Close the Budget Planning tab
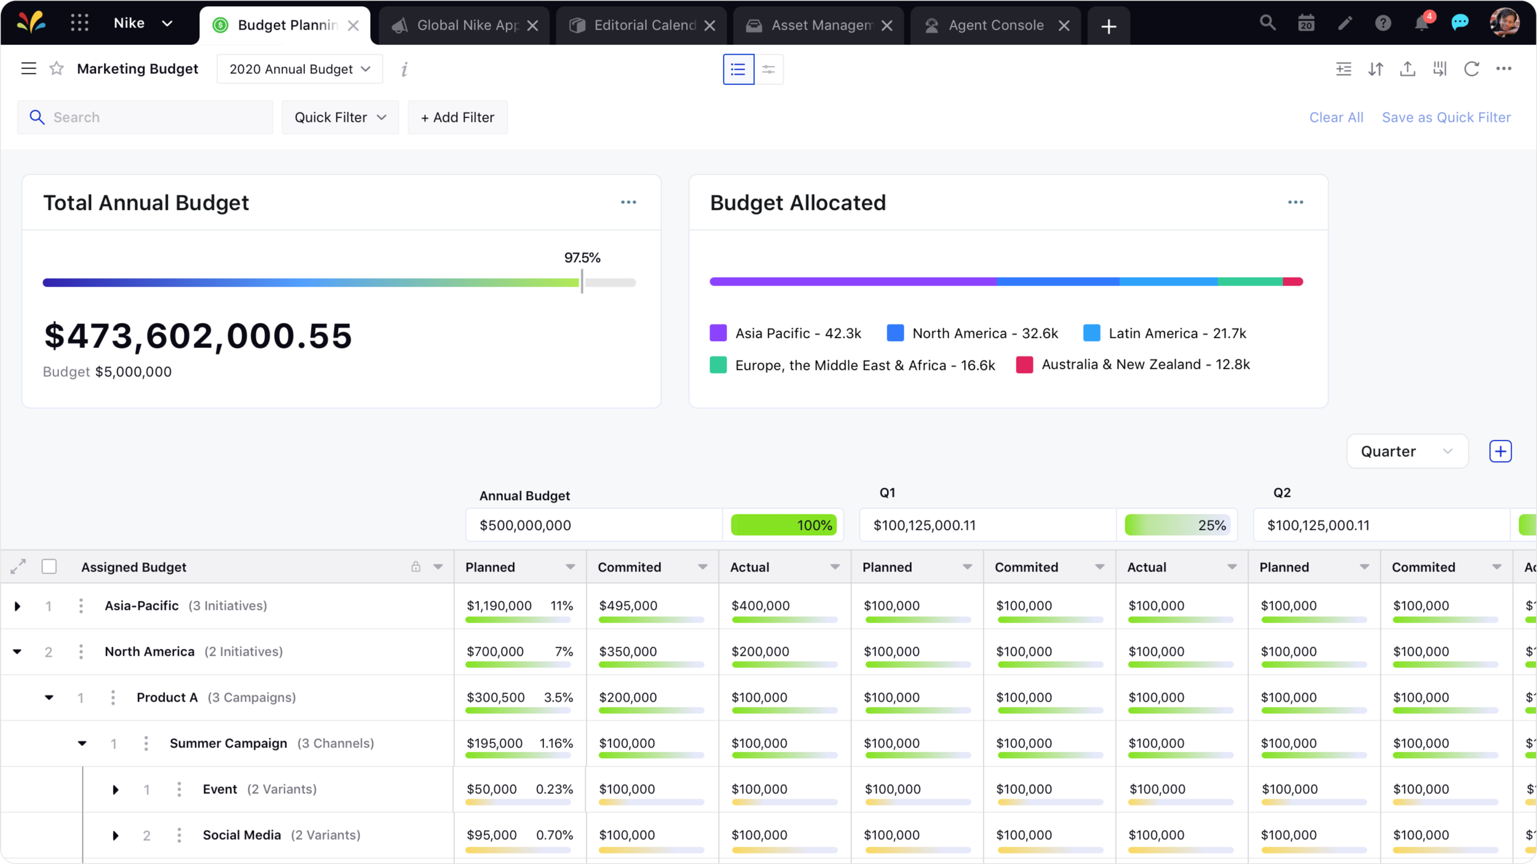 [354, 25]
